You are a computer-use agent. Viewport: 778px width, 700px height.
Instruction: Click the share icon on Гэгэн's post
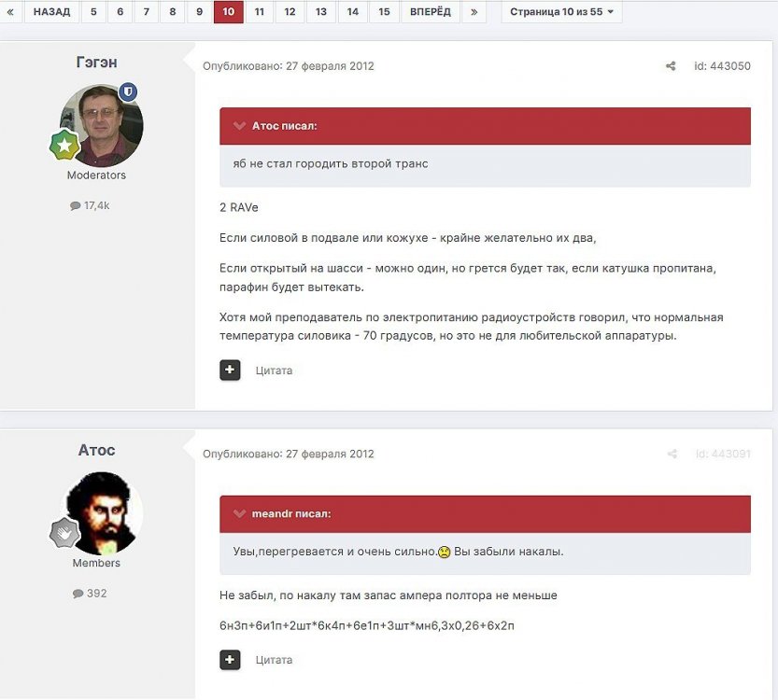pyautogui.click(x=671, y=66)
